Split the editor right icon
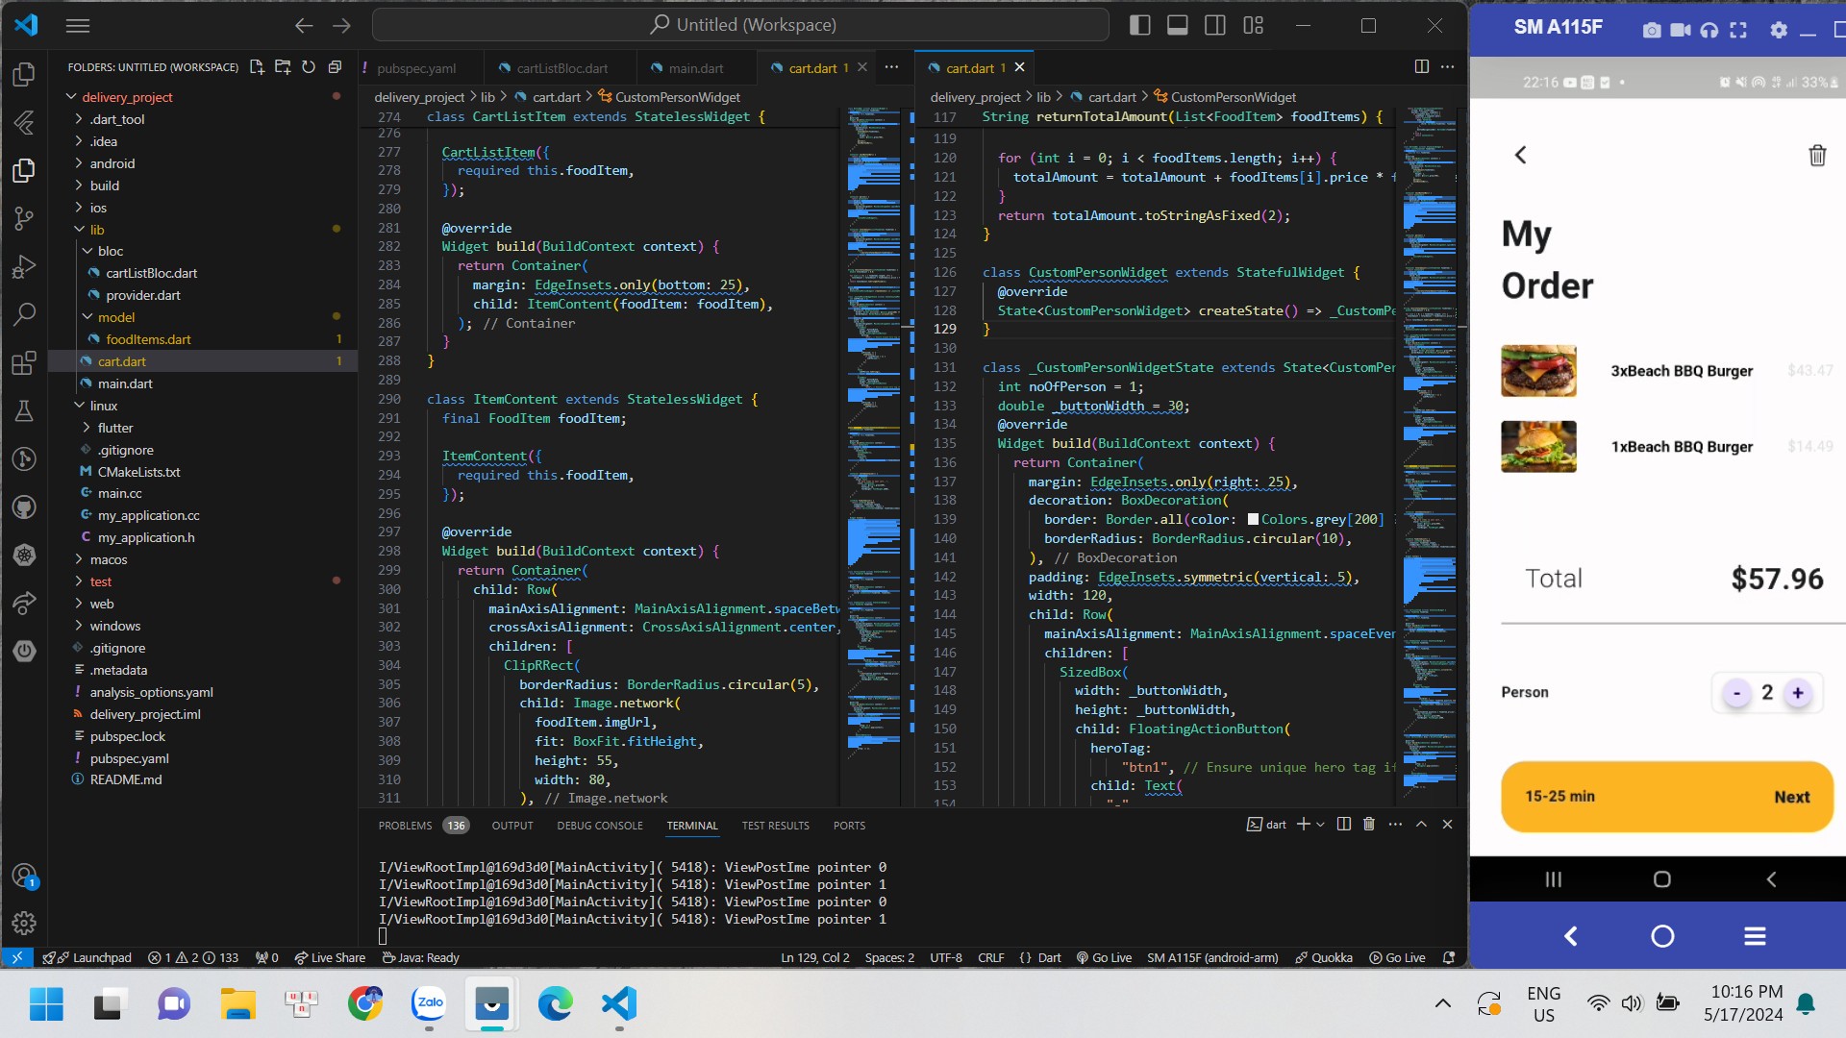Viewport: 1846px width, 1038px height. 1421,66
